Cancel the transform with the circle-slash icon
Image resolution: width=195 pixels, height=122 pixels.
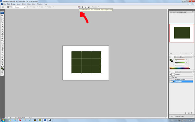82,7
